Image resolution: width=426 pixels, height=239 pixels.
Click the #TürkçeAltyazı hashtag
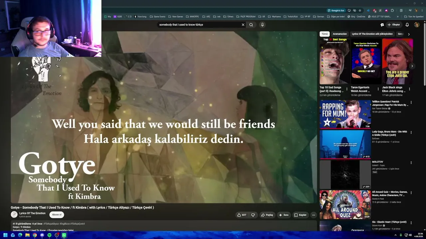51,224
